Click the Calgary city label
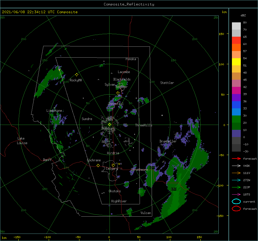The height and width of the screenshot is (241, 258). coord(112,168)
